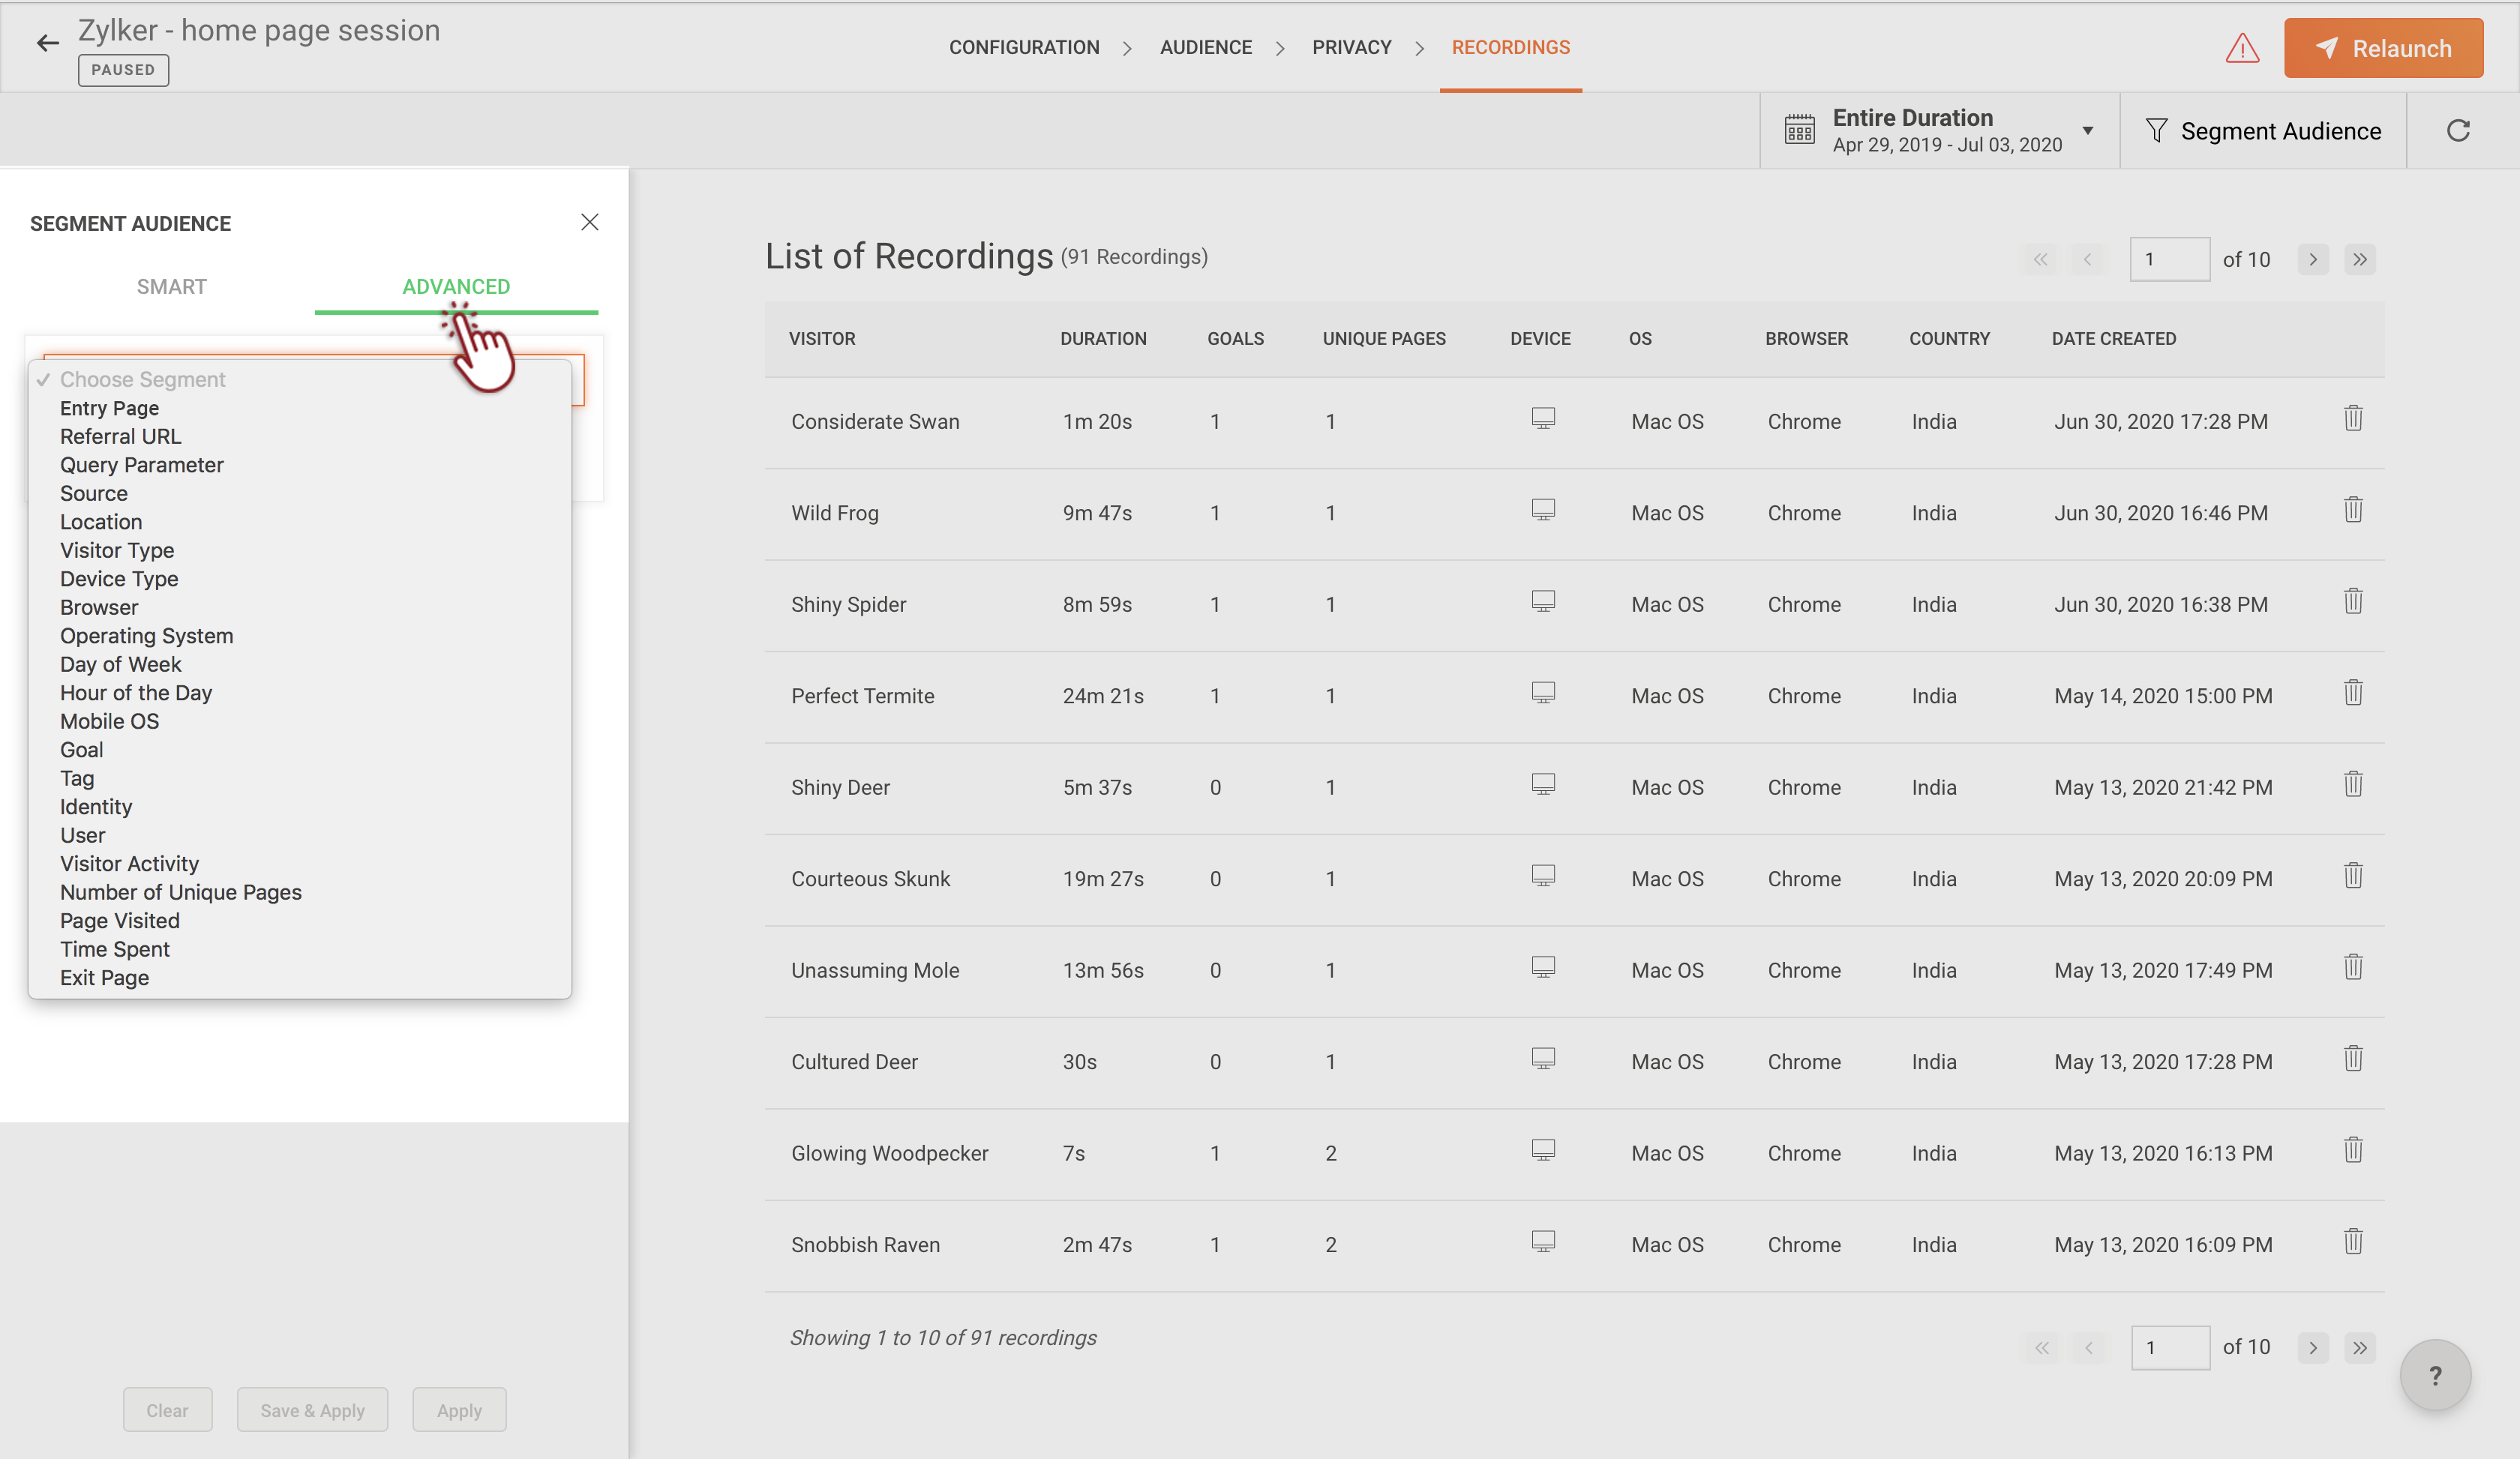Expand the Entire Duration date dropdown
The width and height of the screenshot is (2520, 1459).
[2087, 131]
